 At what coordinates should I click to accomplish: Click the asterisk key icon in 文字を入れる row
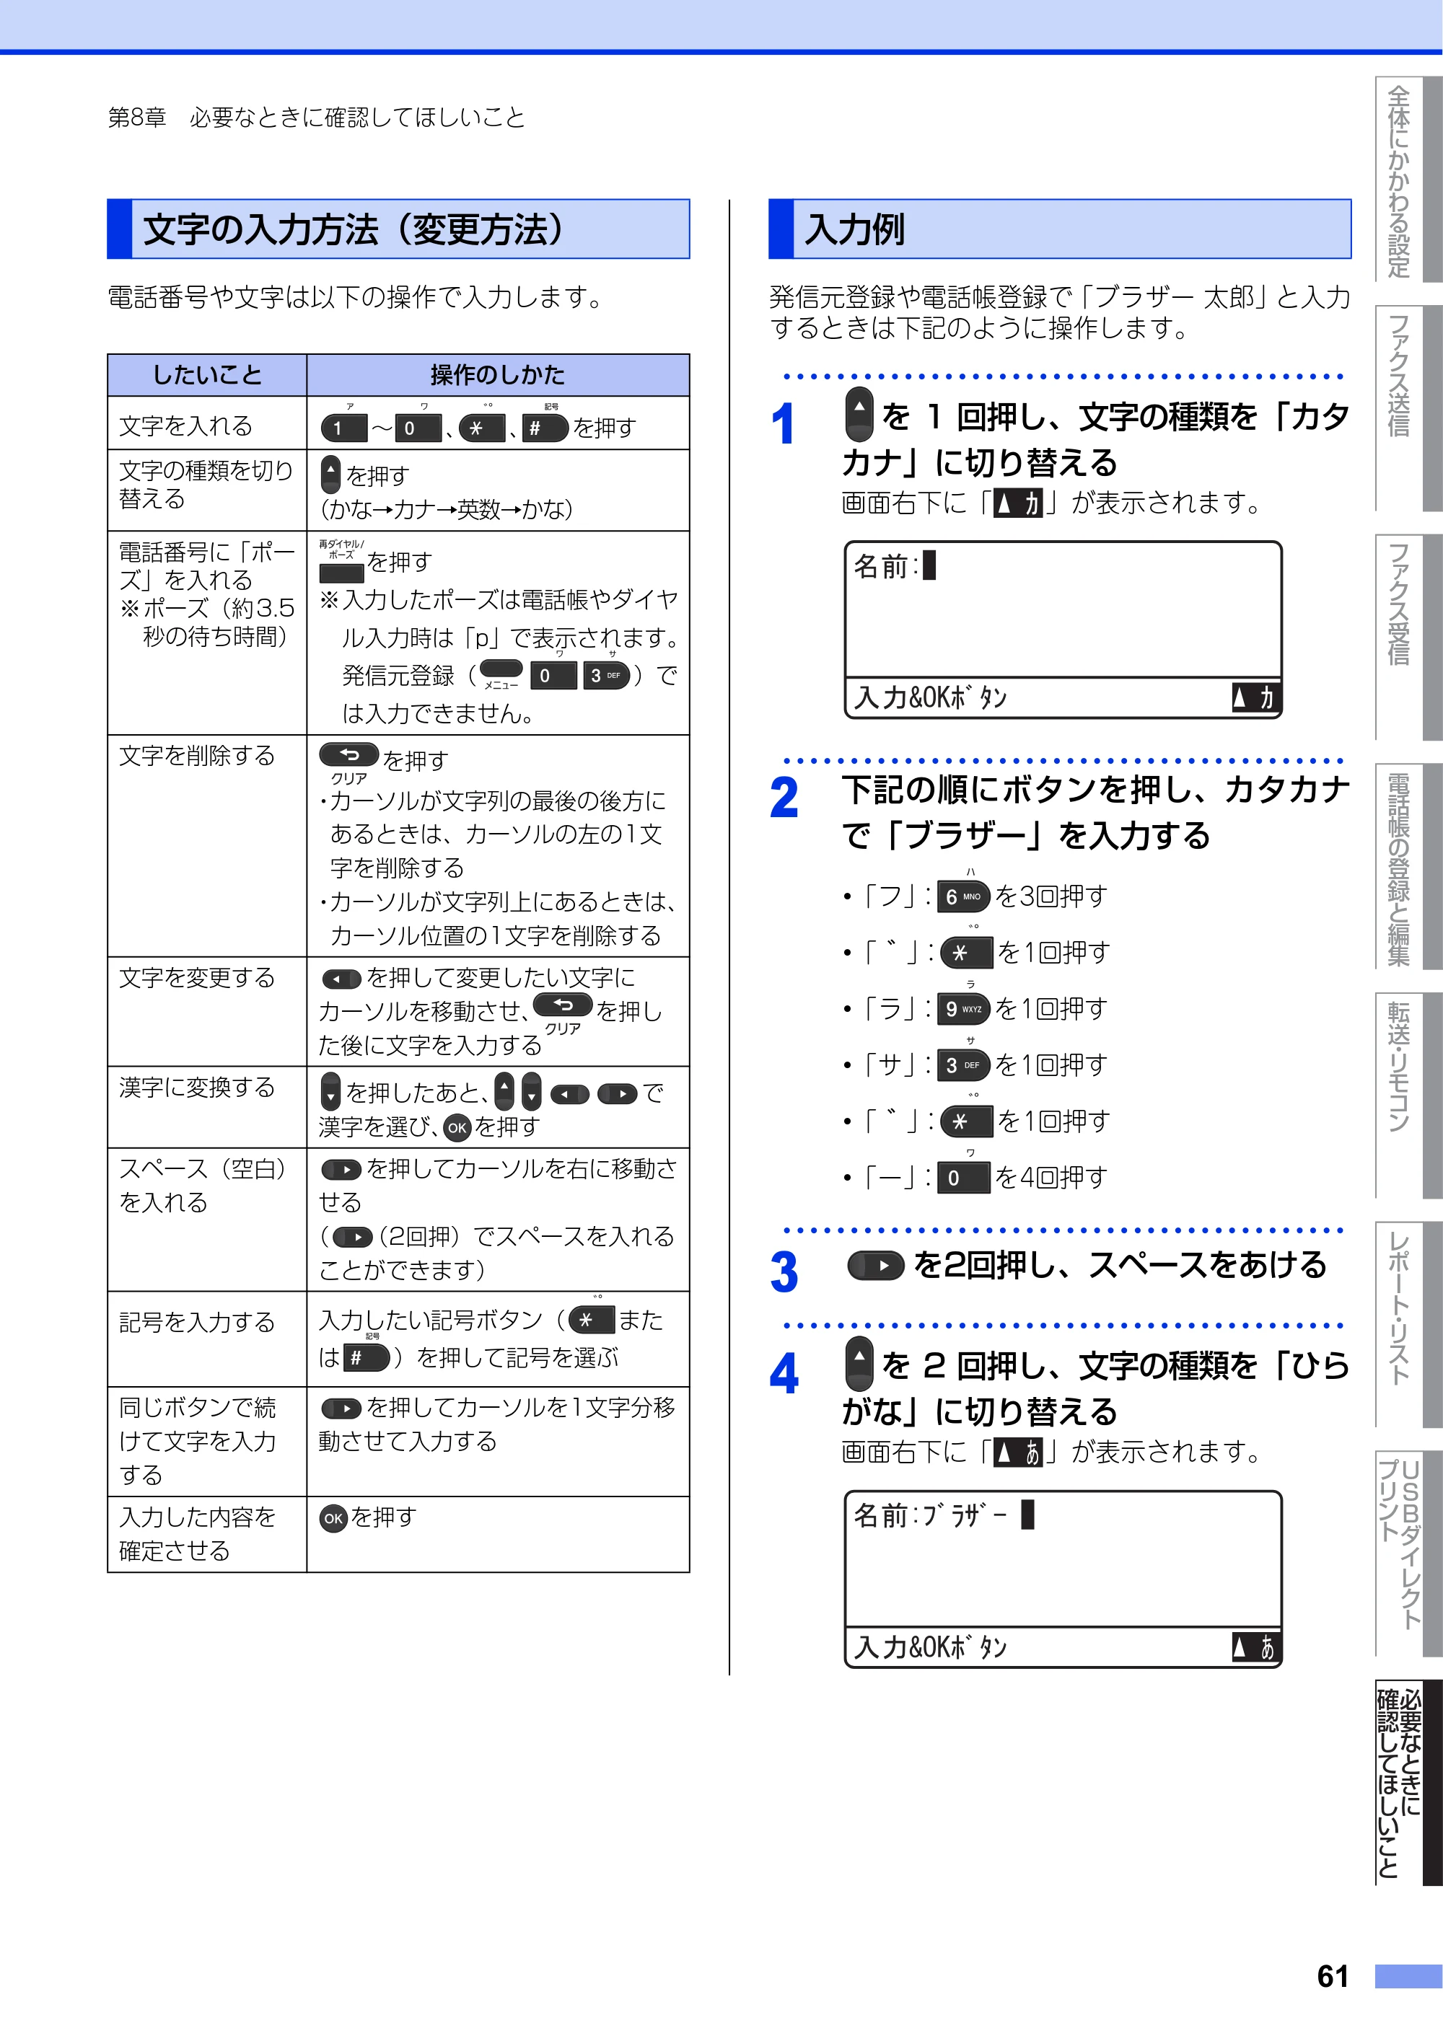pyautogui.click(x=482, y=428)
